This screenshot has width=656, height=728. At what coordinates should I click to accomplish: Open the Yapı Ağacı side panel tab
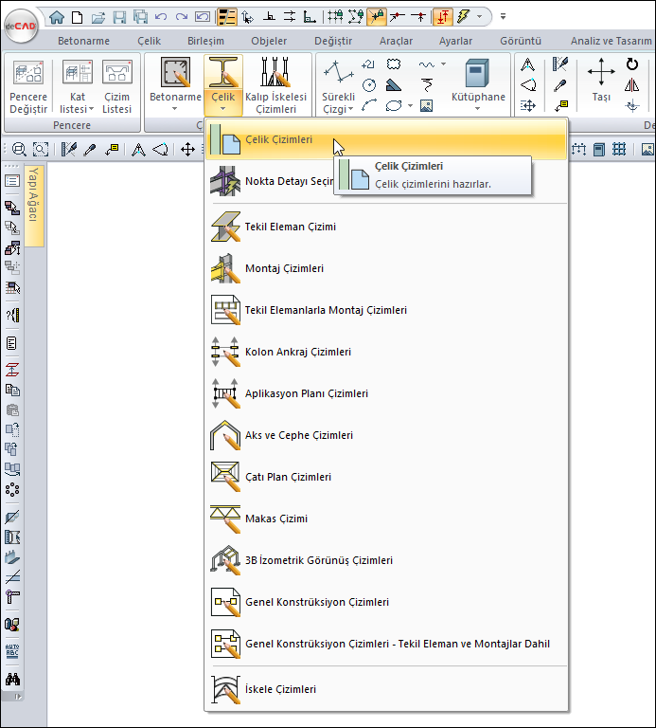pos(33,196)
